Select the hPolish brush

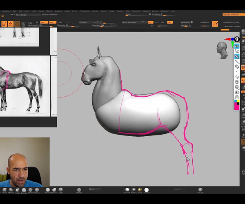click(11, 190)
